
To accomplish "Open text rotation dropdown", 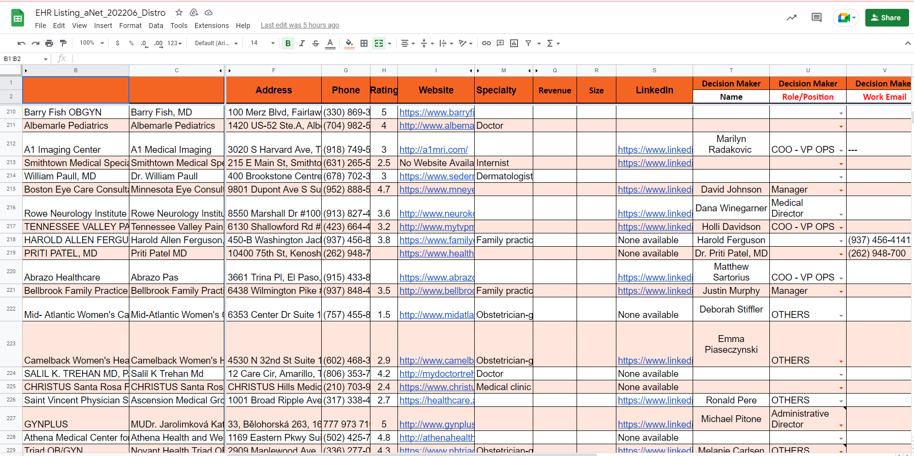I will pyautogui.click(x=465, y=43).
